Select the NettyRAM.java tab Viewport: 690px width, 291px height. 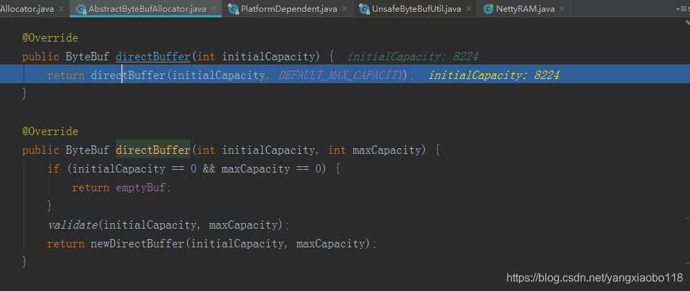tap(525, 9)
